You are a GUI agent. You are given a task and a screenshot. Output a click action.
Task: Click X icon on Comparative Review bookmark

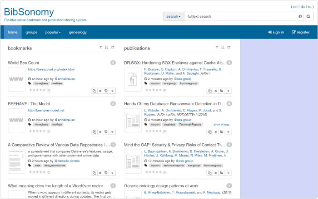(100, 173)
